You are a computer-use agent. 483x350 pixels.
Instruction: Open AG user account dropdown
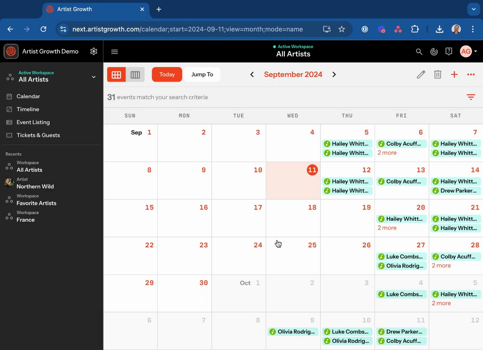coord(469,51)
